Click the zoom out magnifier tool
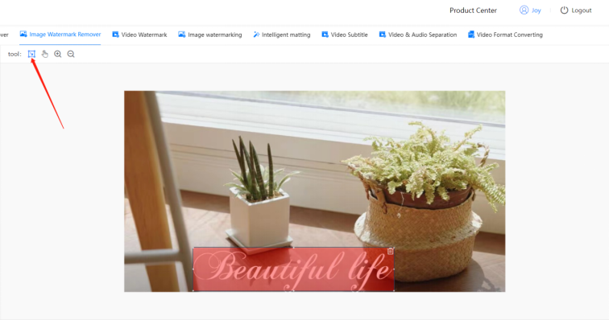Image resolution: width=609 pixels, height=320 pixels. [71, 54]
